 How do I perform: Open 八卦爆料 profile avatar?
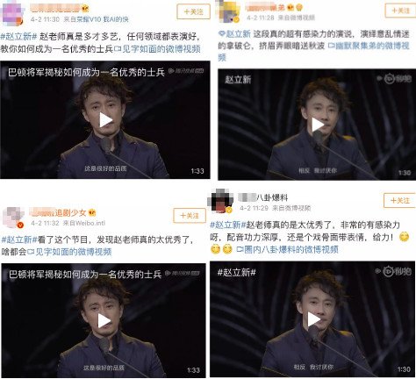[221, 200]
